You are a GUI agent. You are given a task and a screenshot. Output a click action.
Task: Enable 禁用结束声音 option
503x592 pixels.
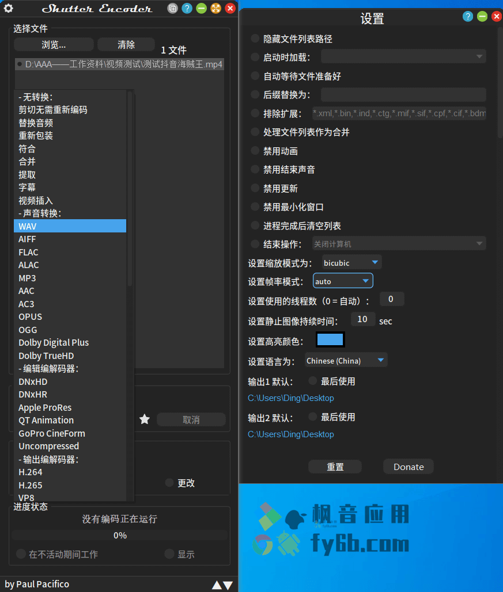coord(255,169)
